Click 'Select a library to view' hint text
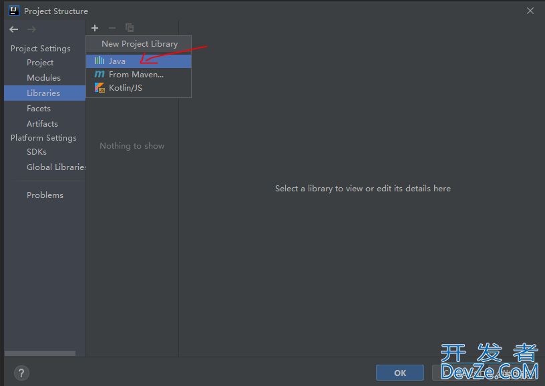Screen dimensions: 545x386 363,189
